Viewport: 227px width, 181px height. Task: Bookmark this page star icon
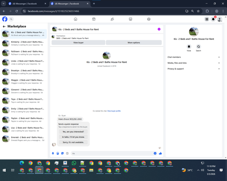tap(198, 11)
